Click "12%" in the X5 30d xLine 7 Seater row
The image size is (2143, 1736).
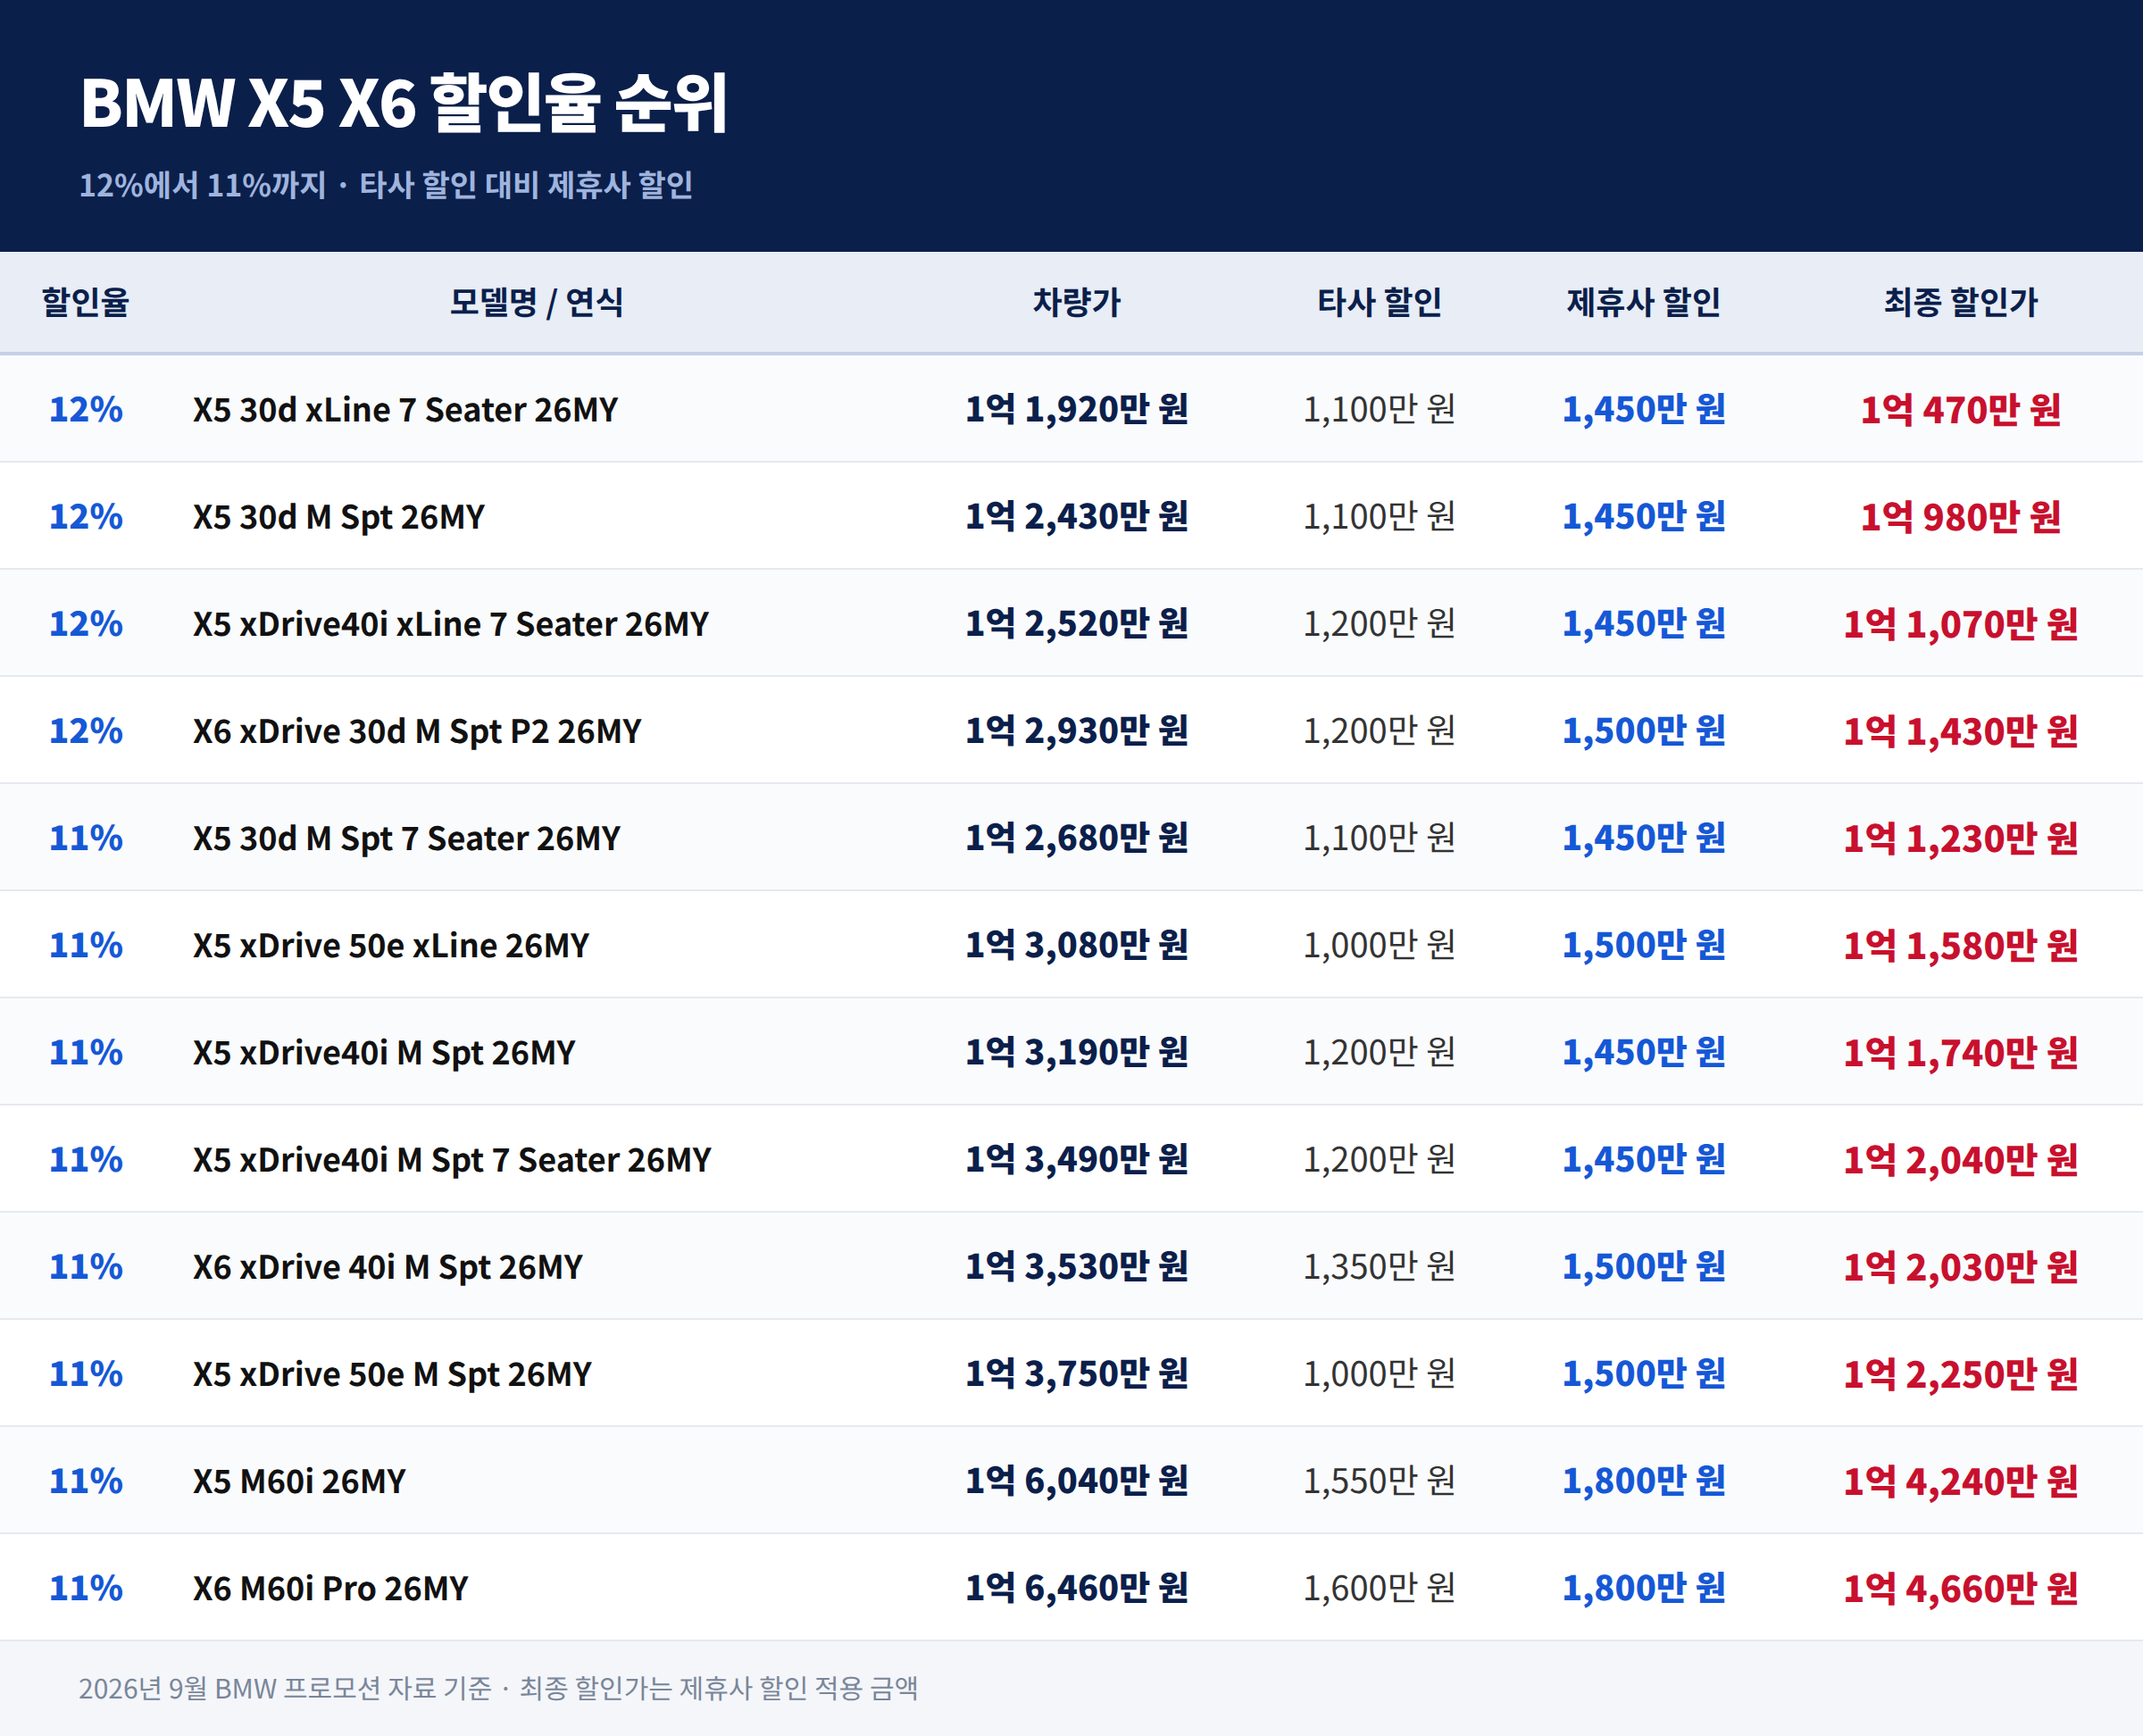pyautogui.click(x=86, y=409)
